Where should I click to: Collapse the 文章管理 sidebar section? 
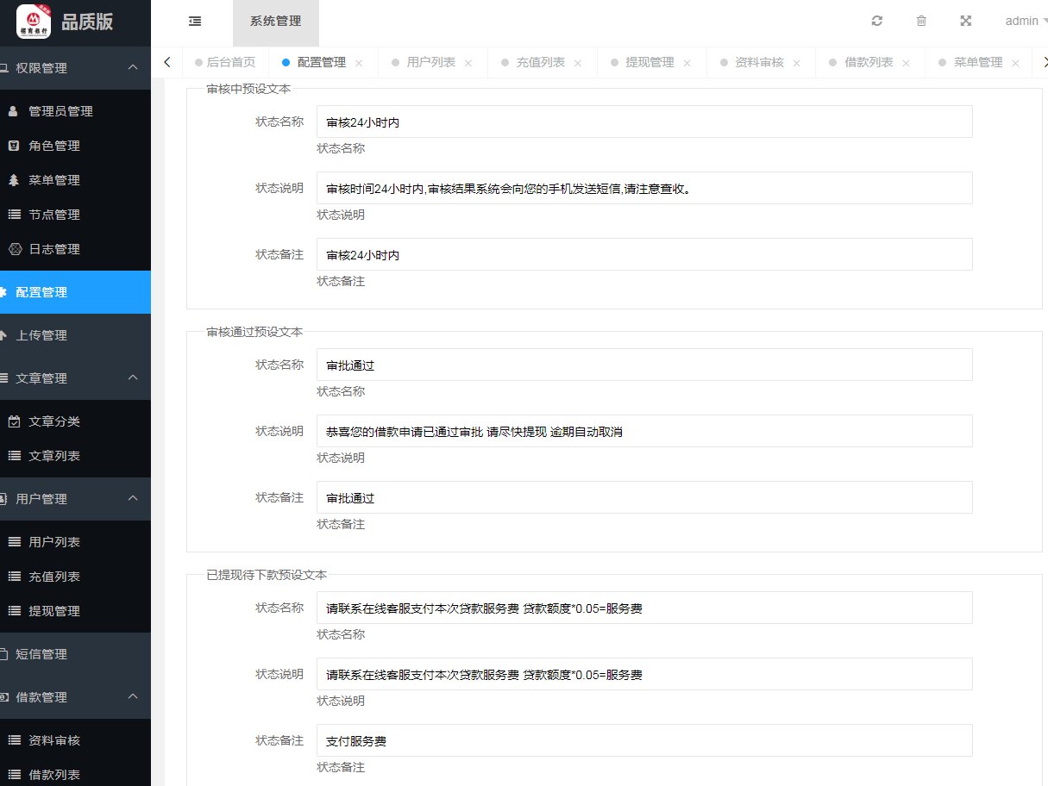point(133,377)
